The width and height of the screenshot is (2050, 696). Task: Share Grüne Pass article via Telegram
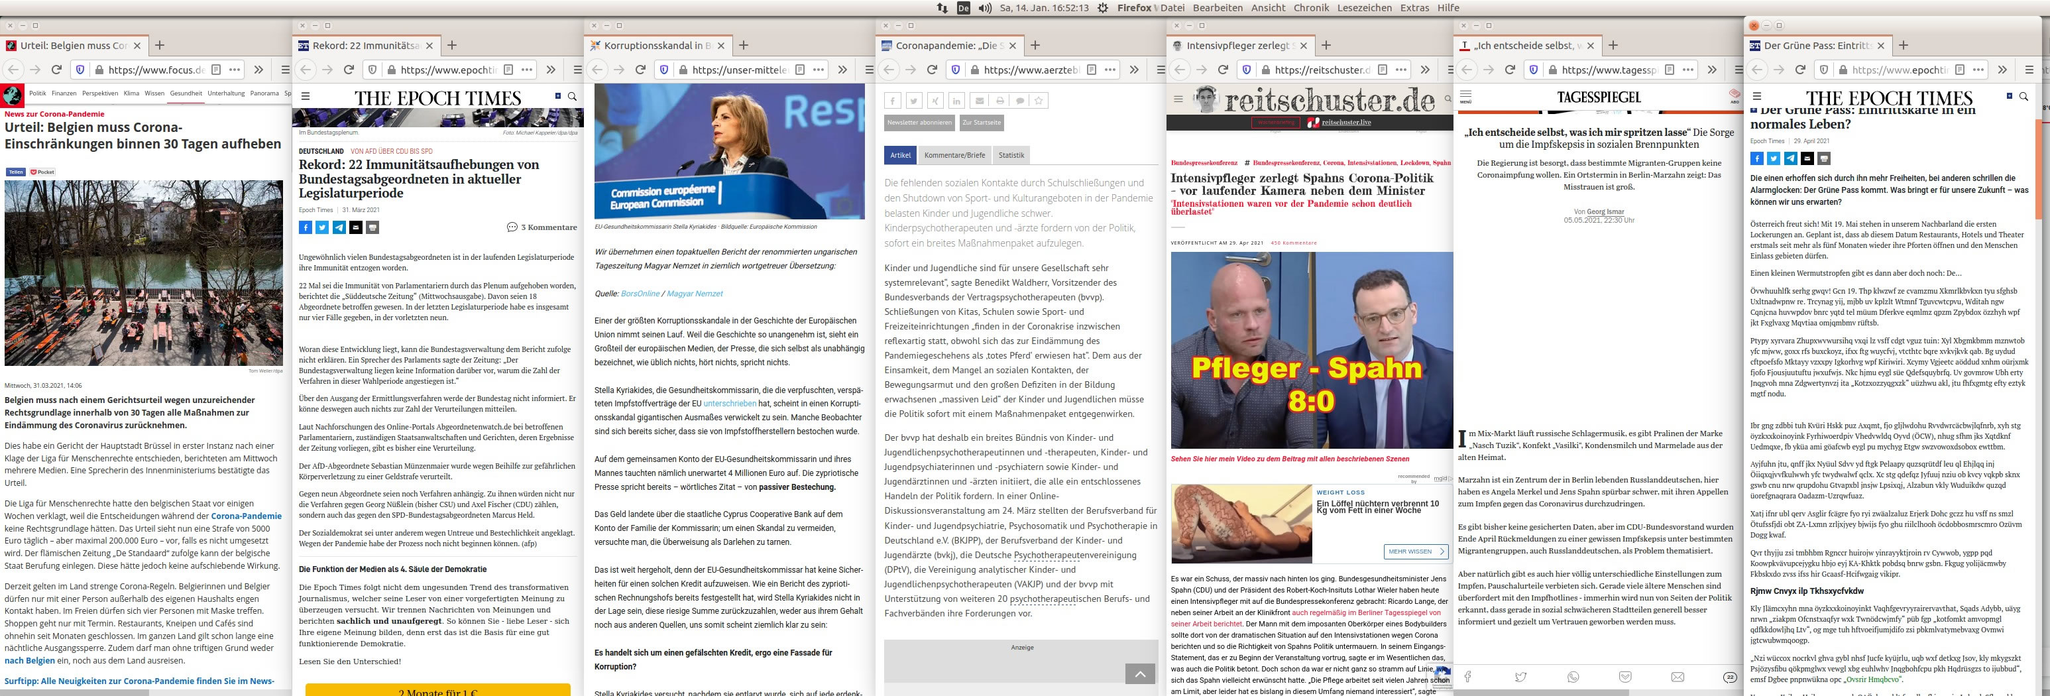coord(1791,158)
